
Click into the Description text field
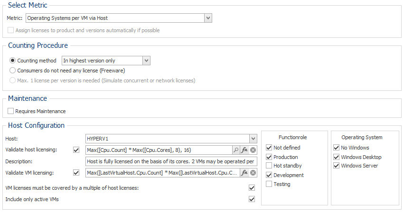tap(171, 161)
